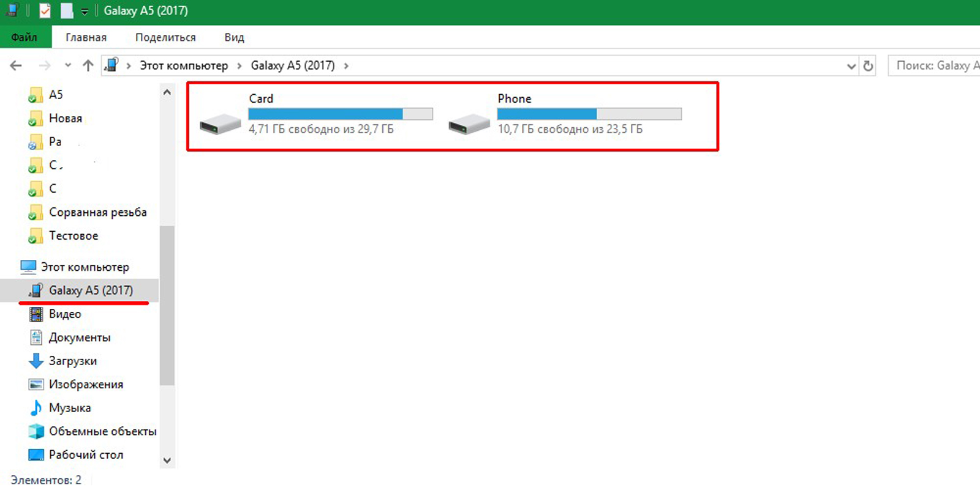
Task: Click Galaxy A5 (2017) in address bar path
Action: tap(293, 65)
